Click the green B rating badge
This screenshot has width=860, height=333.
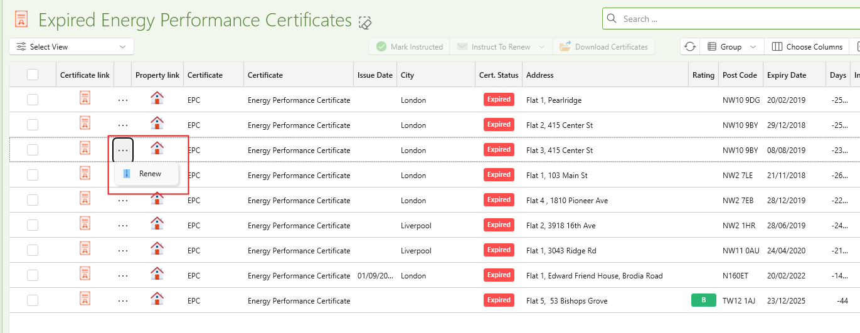(x=703, y=300)
